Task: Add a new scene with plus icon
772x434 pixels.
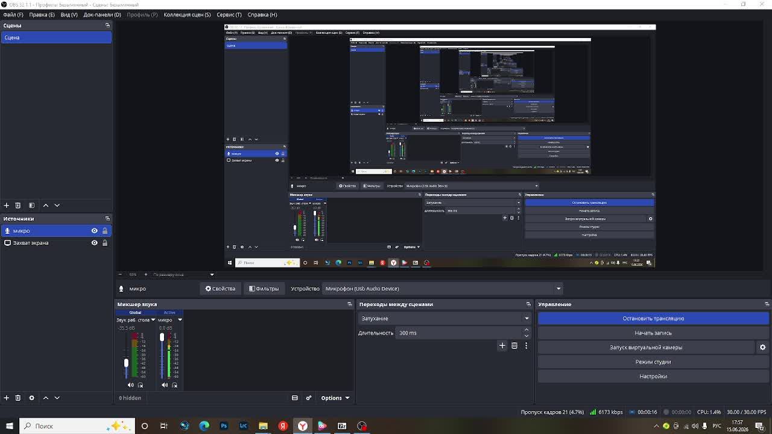Action: click(7, 205)
